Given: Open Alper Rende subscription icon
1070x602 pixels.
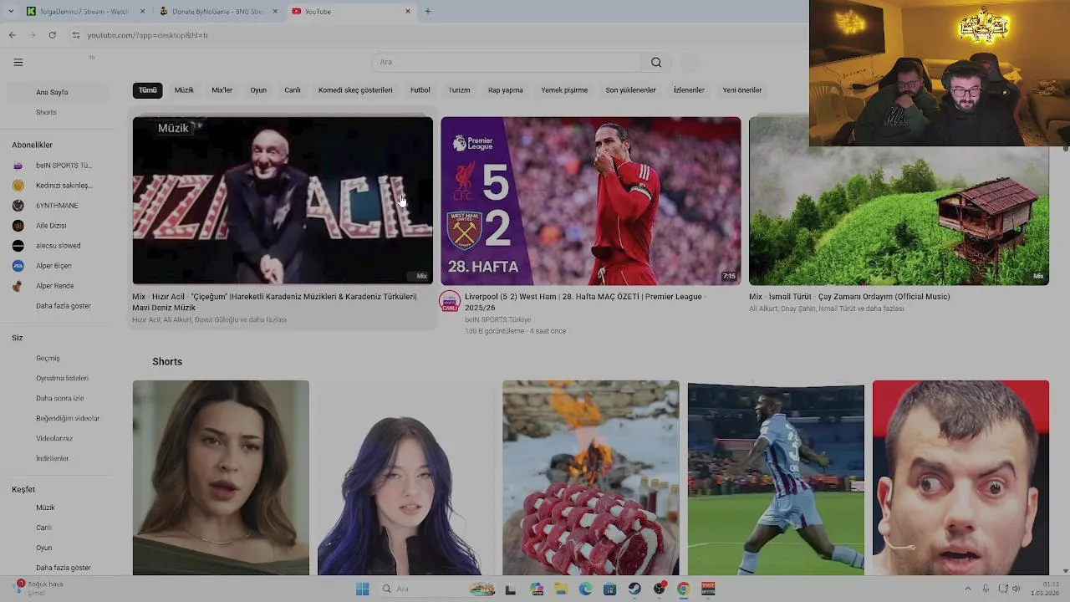Looking at the screenshot, I should click(x=18, y=286).
